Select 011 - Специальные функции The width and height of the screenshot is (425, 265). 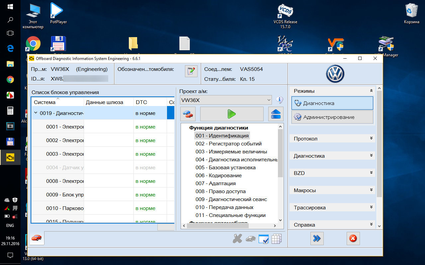[x=230, y=215]
